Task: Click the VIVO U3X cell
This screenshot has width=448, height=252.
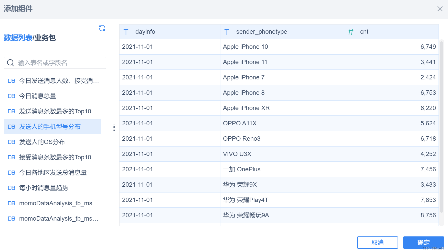Action: [x=282, y=154]
